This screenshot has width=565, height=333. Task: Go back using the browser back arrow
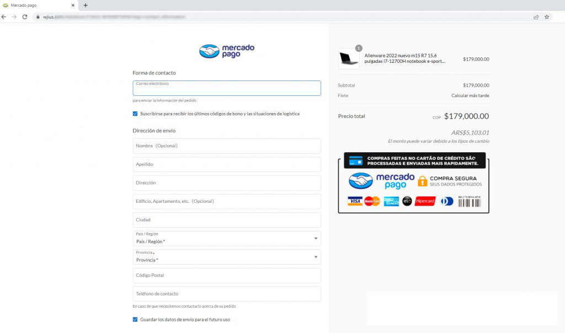(4, 17)
